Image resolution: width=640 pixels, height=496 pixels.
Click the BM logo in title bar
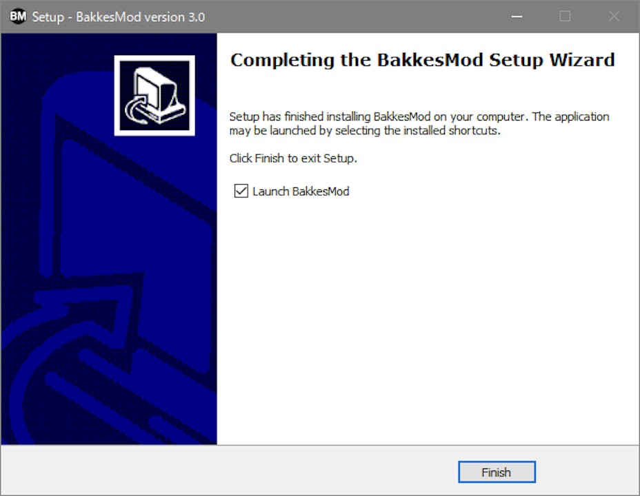click(x=18, y=17)
